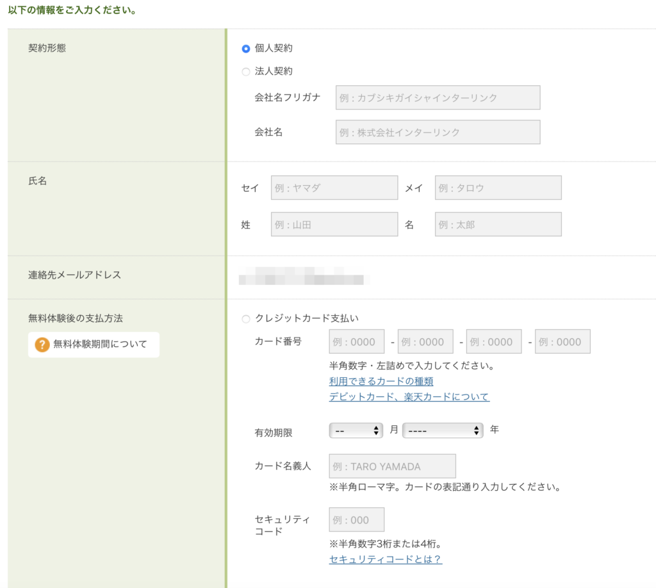Click the 以下の情報をご入力ください heading
Screen dimensions: 656x588
[x=72, y=10]
